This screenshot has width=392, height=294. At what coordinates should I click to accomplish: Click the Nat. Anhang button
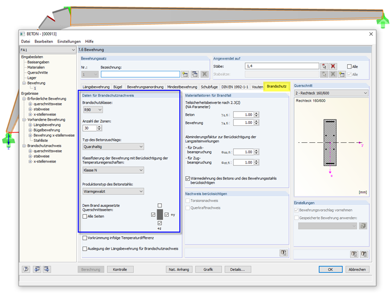click(179, 269)
